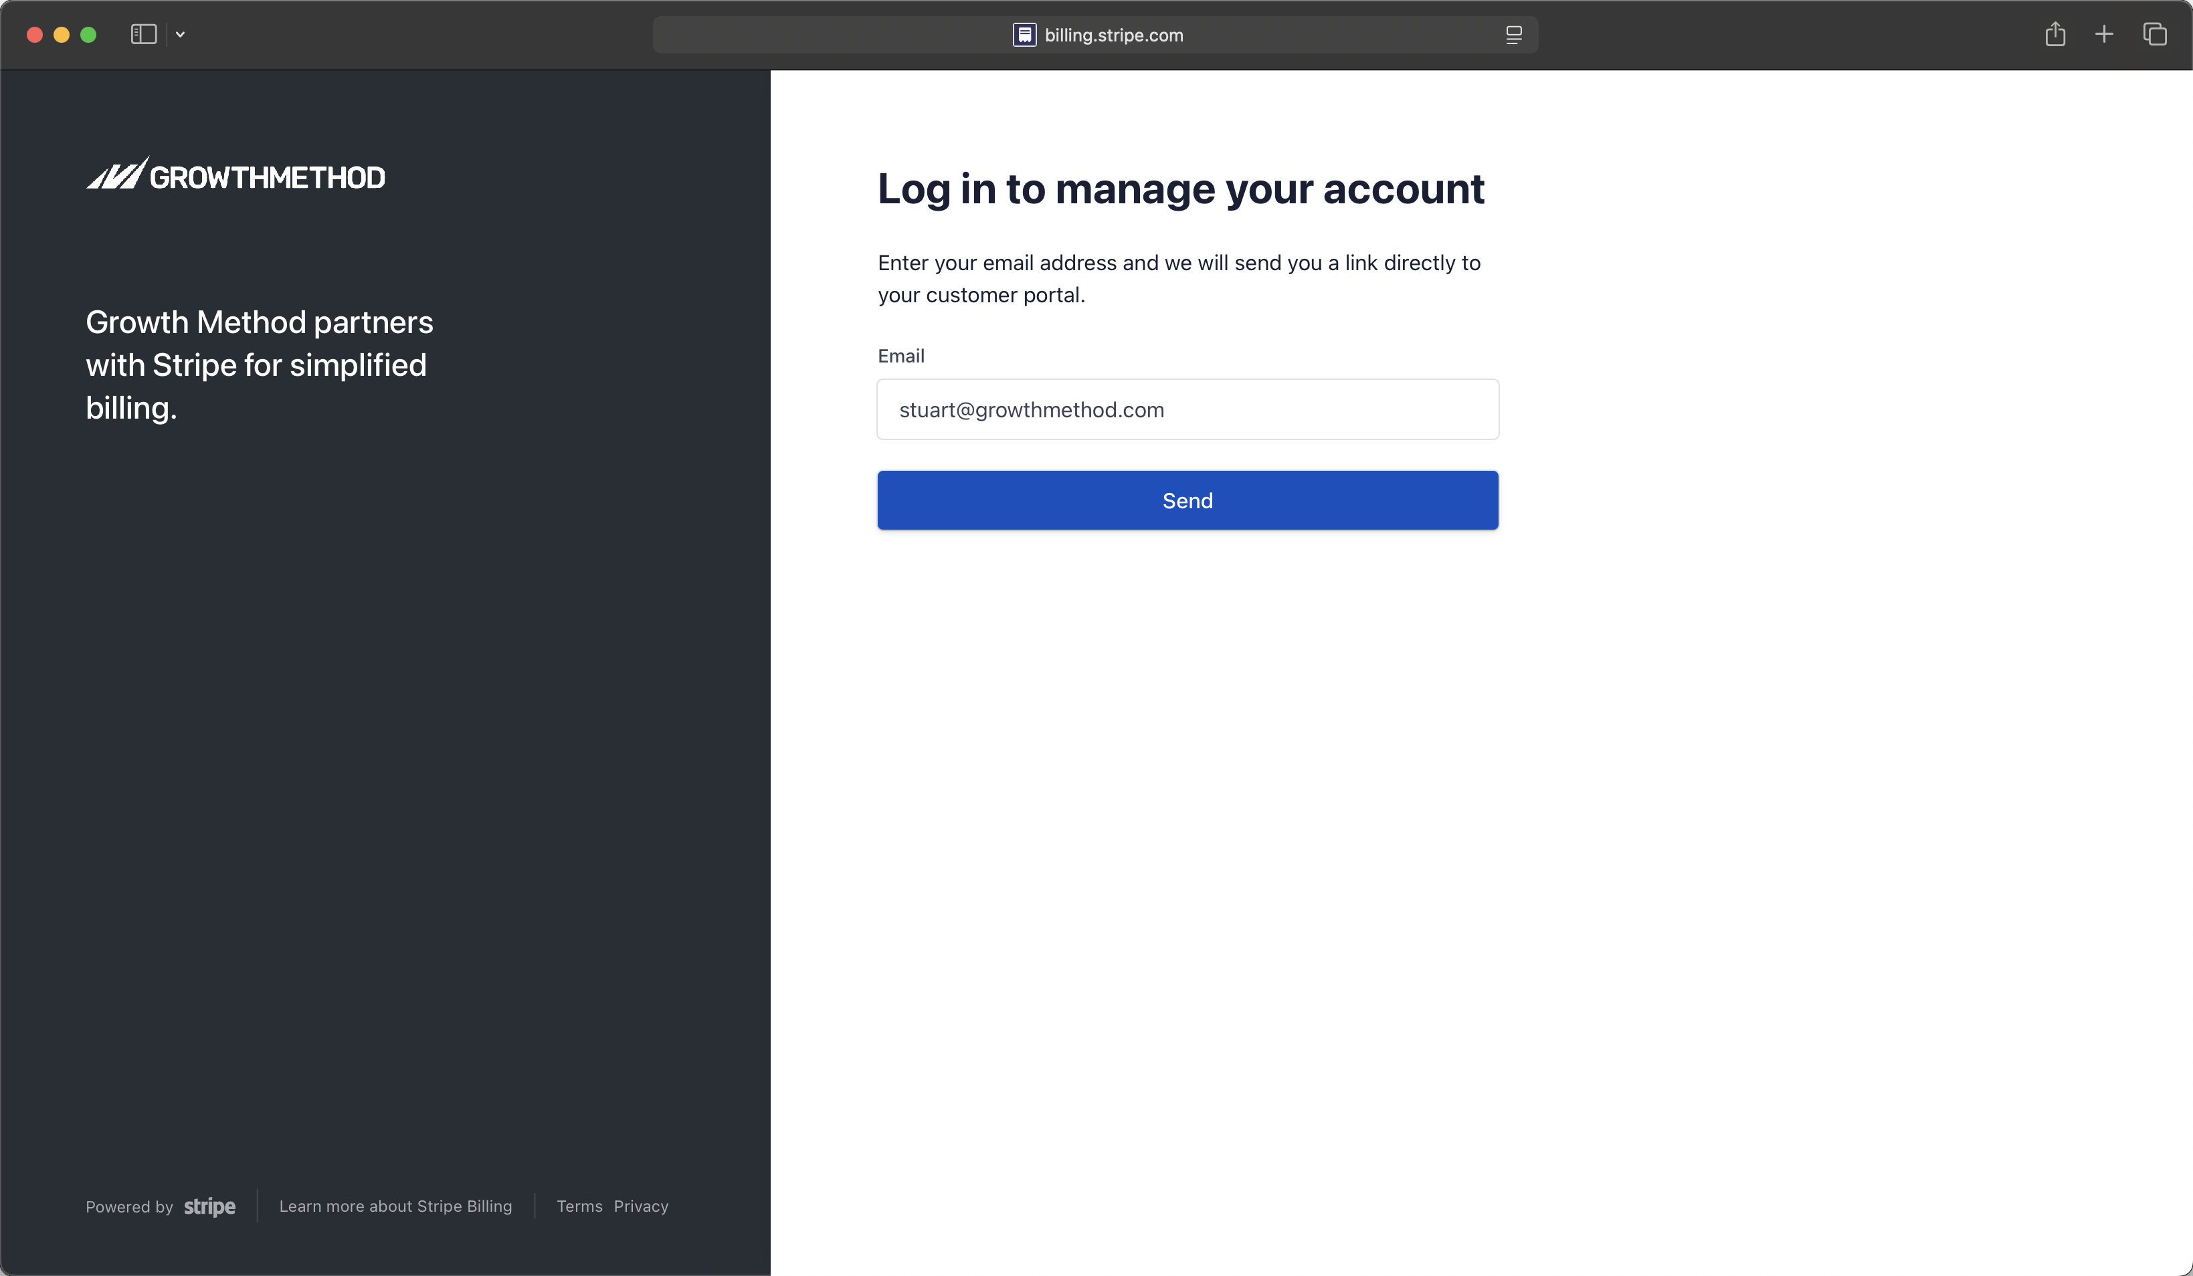Screen dimensions: 2193x1276
Task: Click the billing.stripe.com address bar
Action: (1113, 35)
